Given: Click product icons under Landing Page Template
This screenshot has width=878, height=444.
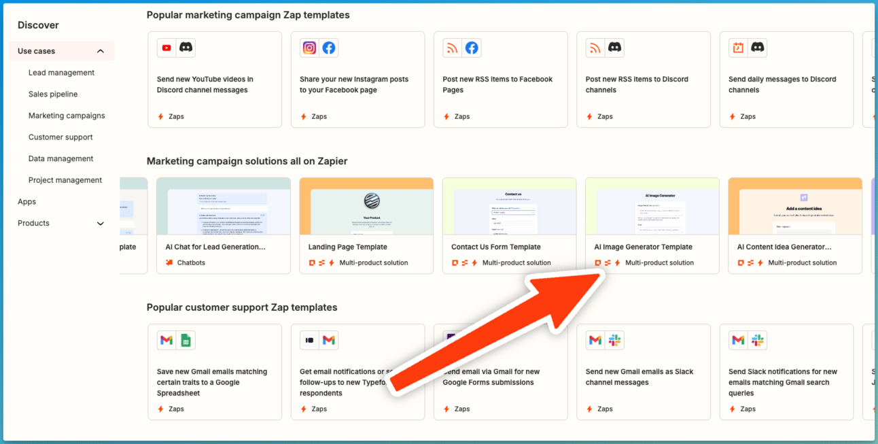Looking at the screenshot, I should (x=322, y=262).
